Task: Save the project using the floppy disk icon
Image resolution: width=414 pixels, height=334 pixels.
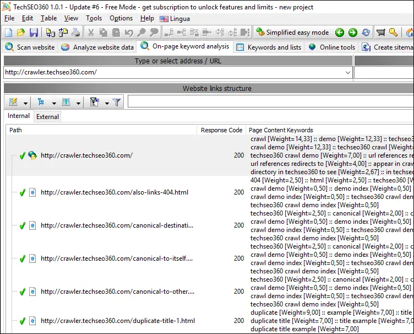Action: [x=34, y=33]
